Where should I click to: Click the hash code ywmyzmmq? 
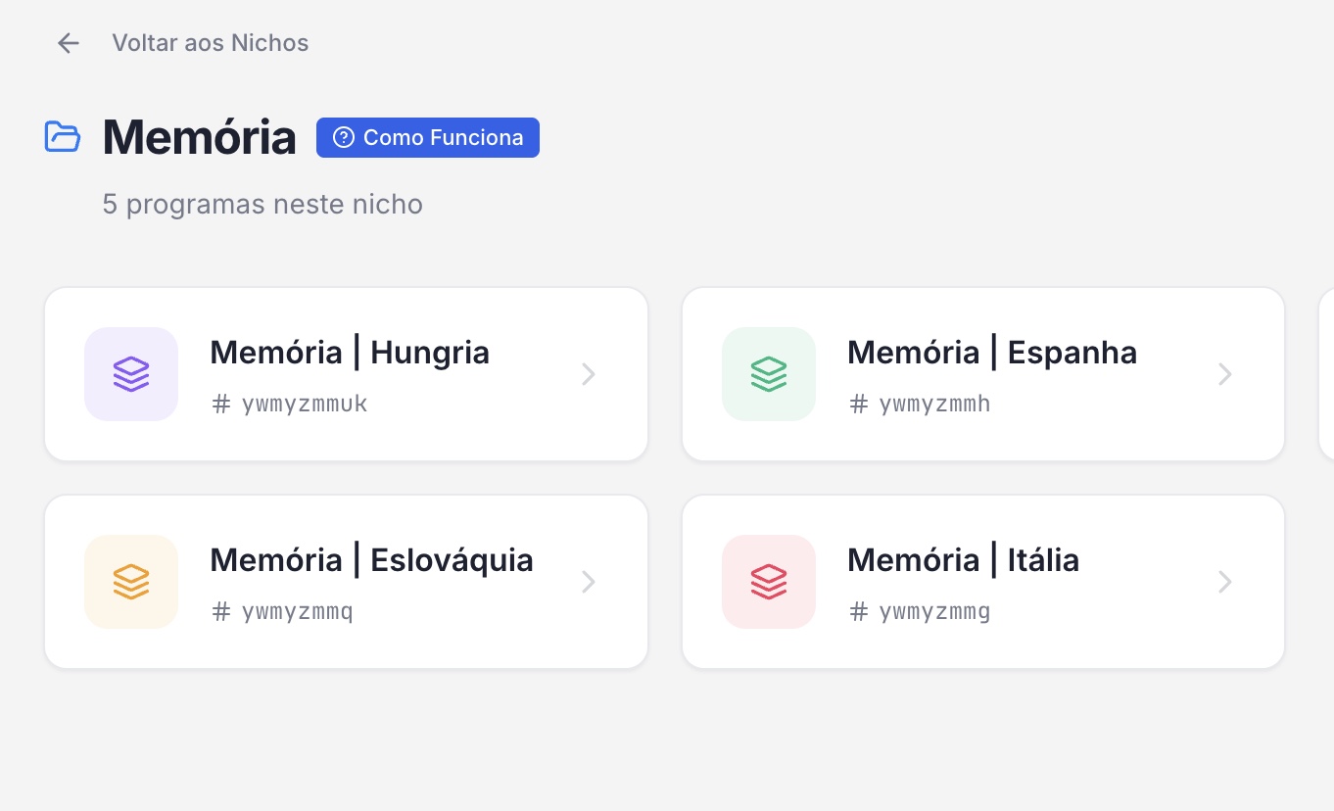coord(297,611)
